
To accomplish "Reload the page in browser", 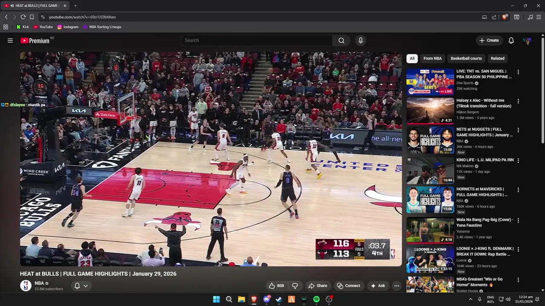I will (23, 17).
